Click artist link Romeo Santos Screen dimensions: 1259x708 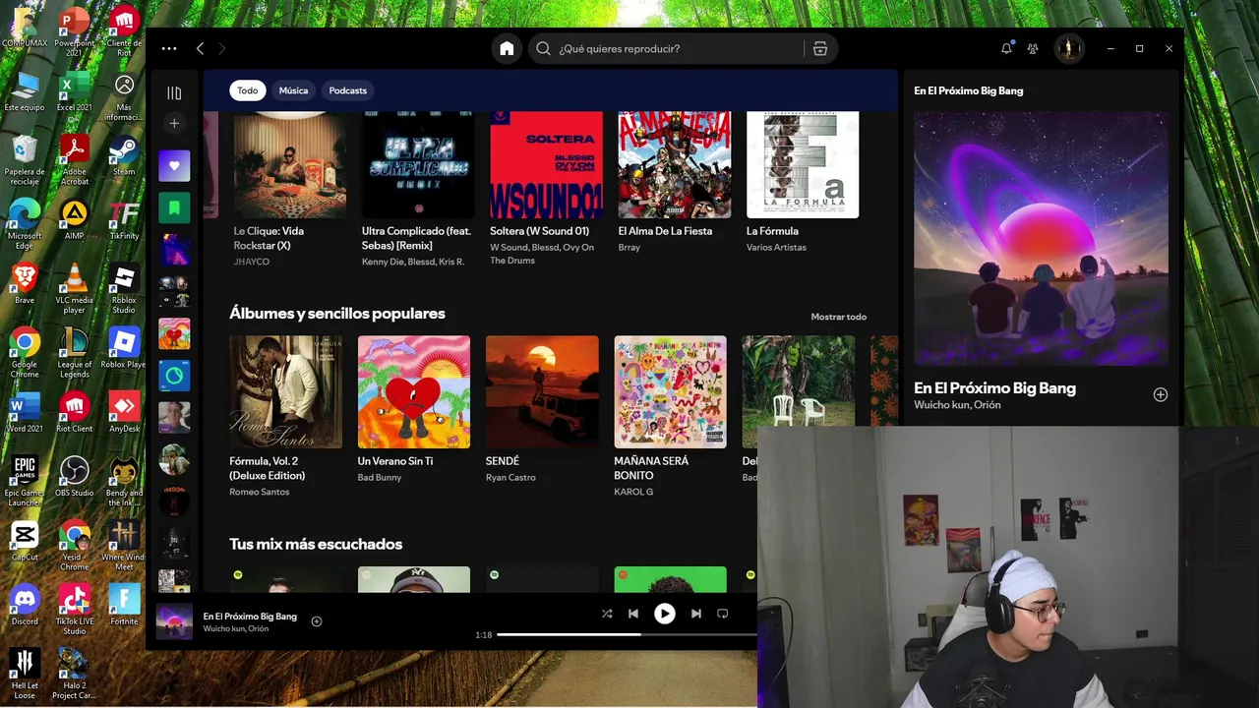pyautogui.click(x=260, y=492)
